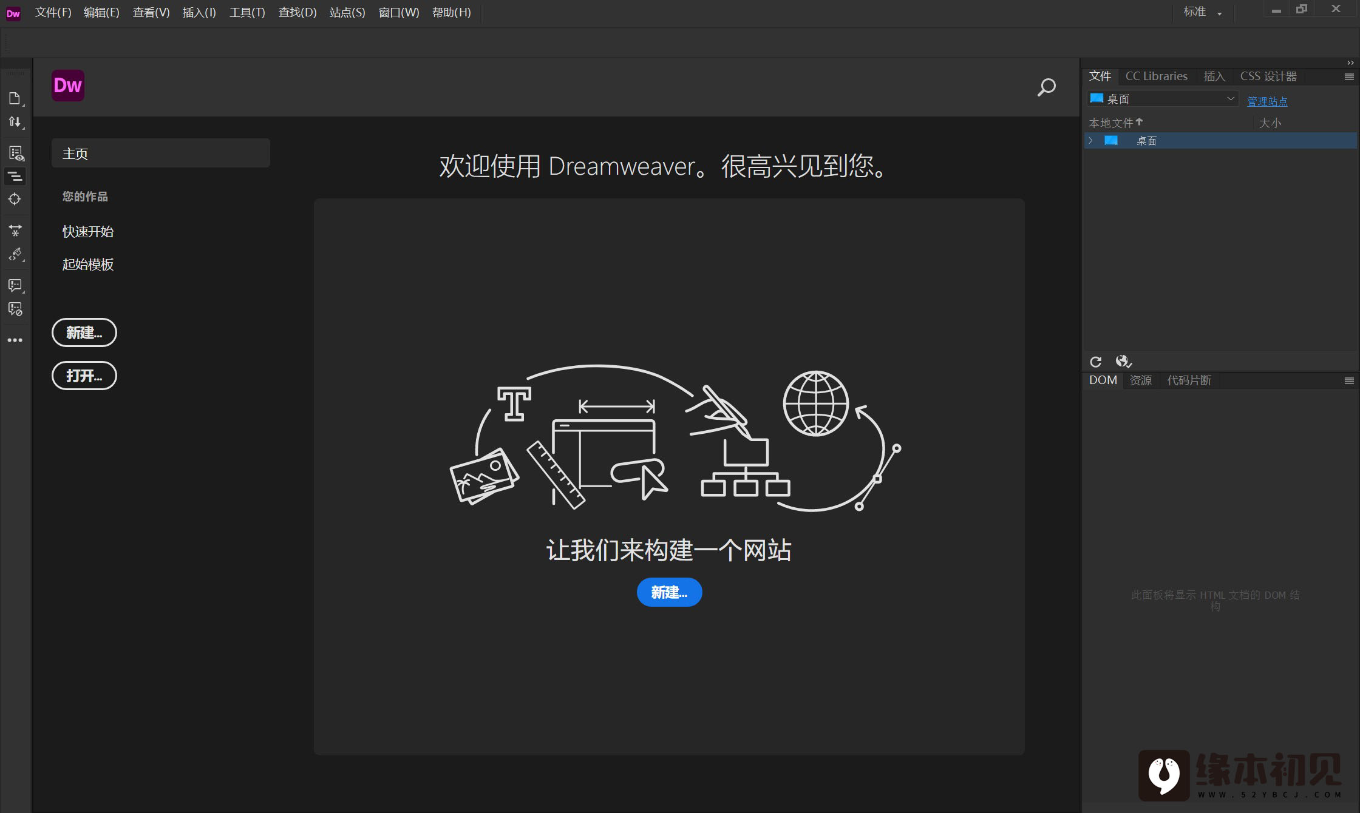Click the 管理站点 link

tap(1267, 101)
